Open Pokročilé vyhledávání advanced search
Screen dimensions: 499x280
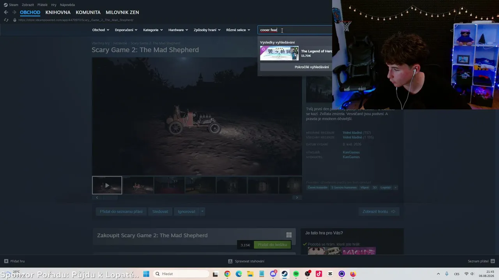click(296, 67)
